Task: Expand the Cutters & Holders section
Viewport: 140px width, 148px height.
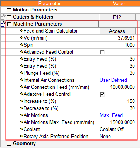Action: [9, 17]
